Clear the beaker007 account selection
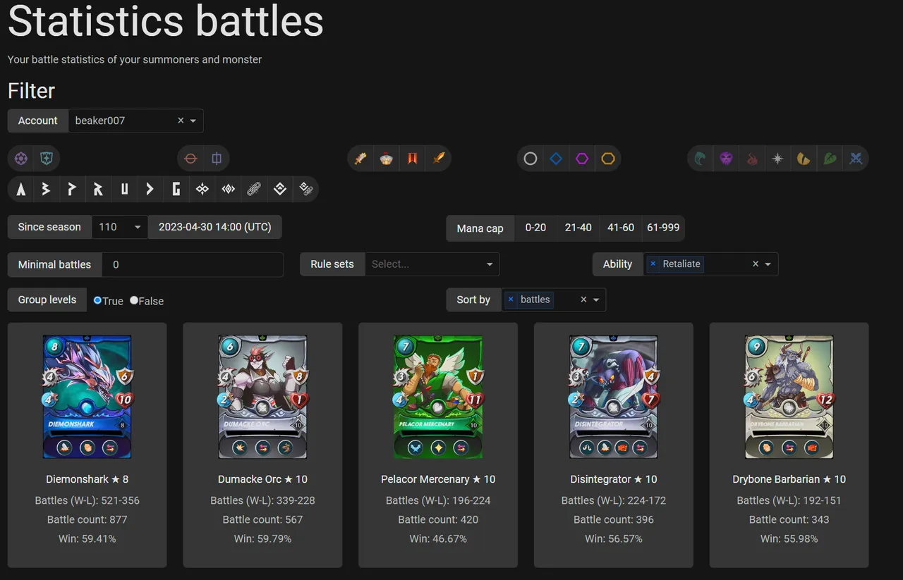903x580 pixels. click(181, 121)
